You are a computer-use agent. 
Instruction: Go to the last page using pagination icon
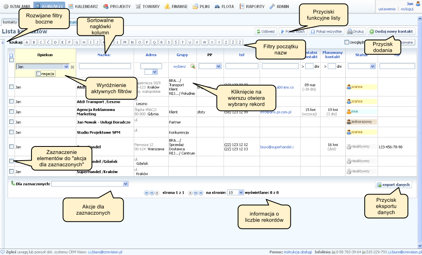[x=200, y=193]
